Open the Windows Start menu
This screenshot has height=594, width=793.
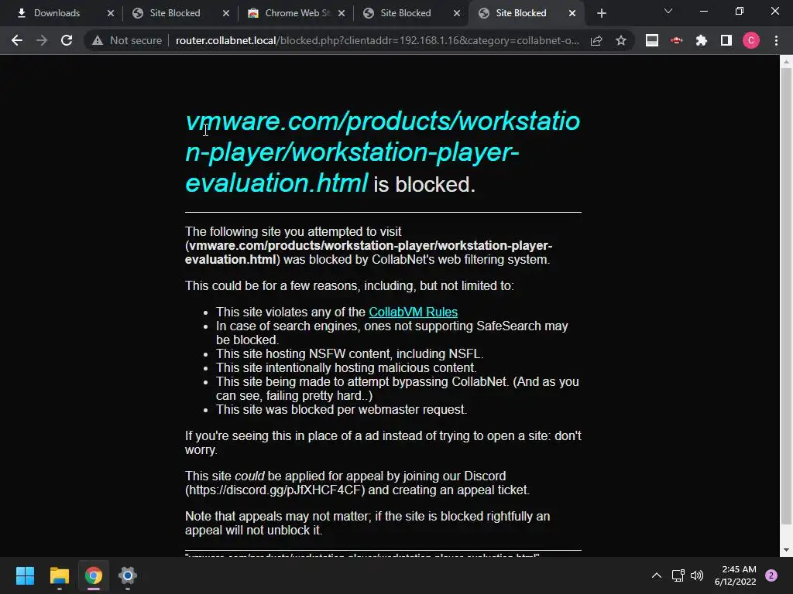coord(25,575)
